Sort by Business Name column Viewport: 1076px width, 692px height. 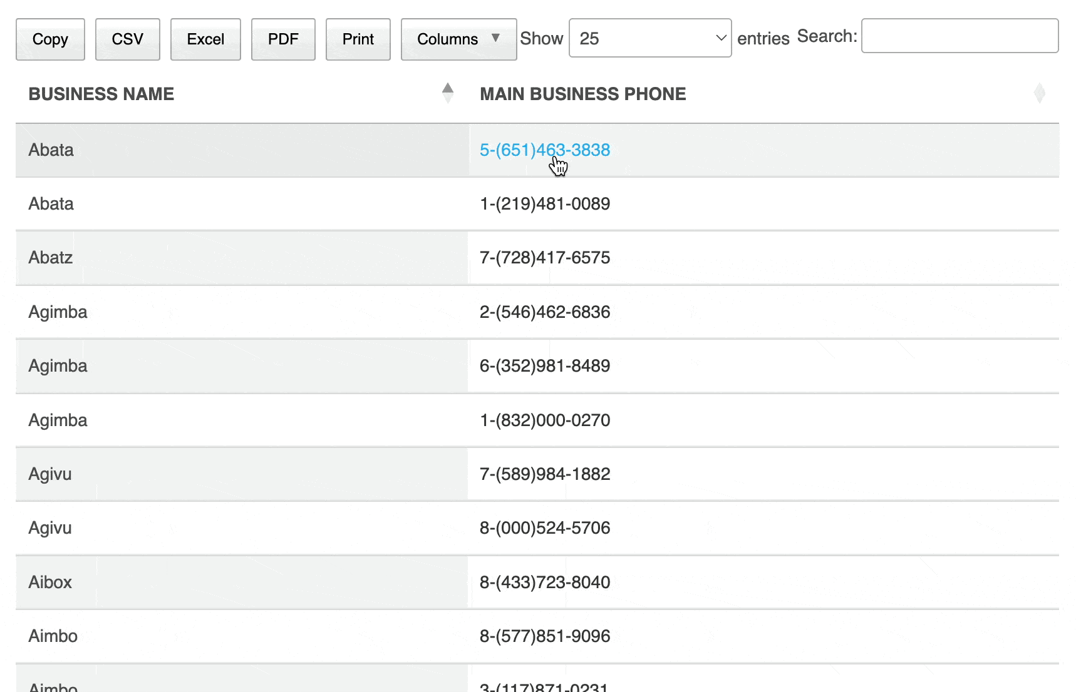(101, 94)
